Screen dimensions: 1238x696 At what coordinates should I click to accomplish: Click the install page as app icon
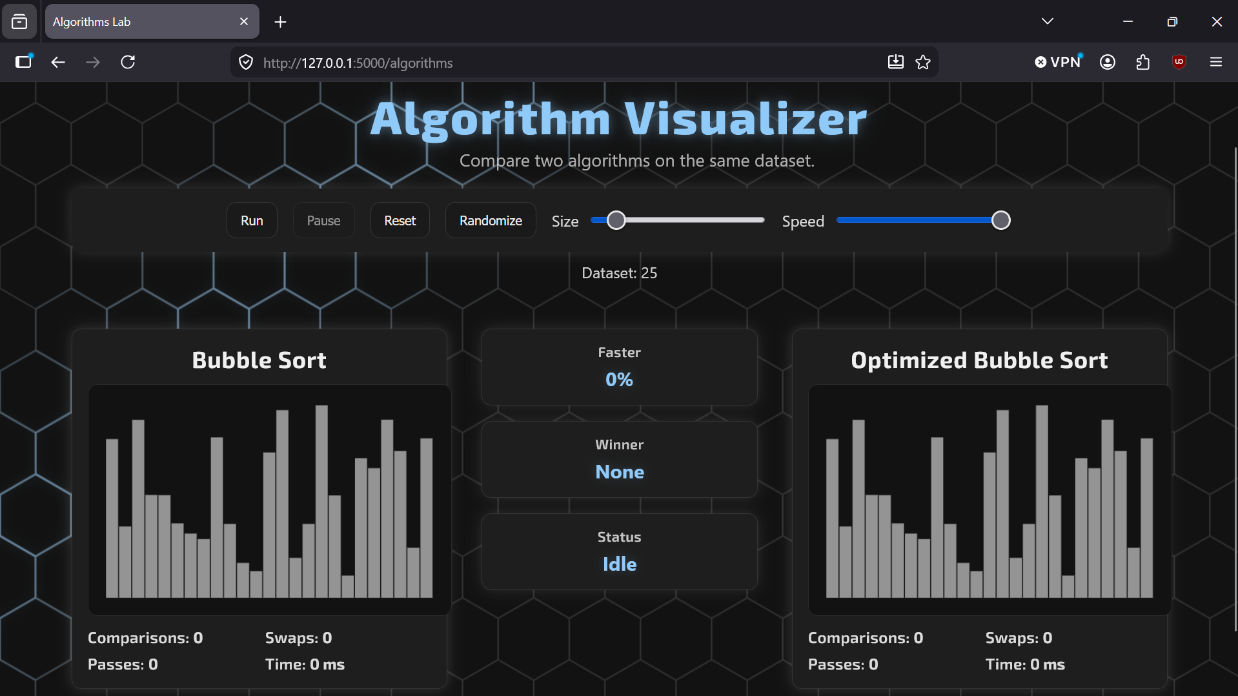tap(895, 62)
